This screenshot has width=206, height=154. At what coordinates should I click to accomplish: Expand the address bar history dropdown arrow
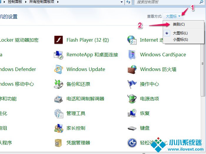122,2
